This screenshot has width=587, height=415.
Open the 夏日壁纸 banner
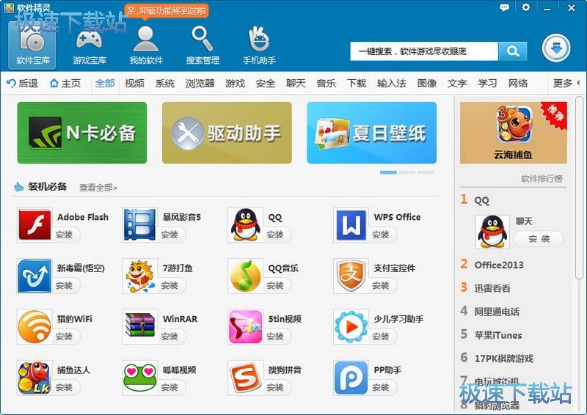pyautogui.click(x=372, y=133)
